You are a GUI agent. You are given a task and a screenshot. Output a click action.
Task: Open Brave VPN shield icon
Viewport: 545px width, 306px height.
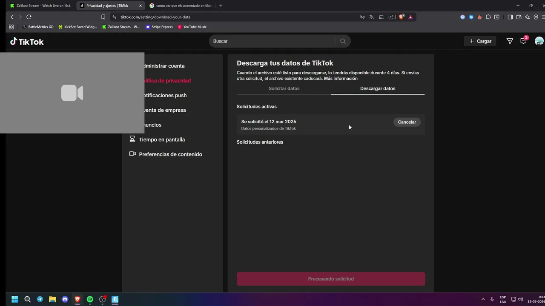[536, 17]
